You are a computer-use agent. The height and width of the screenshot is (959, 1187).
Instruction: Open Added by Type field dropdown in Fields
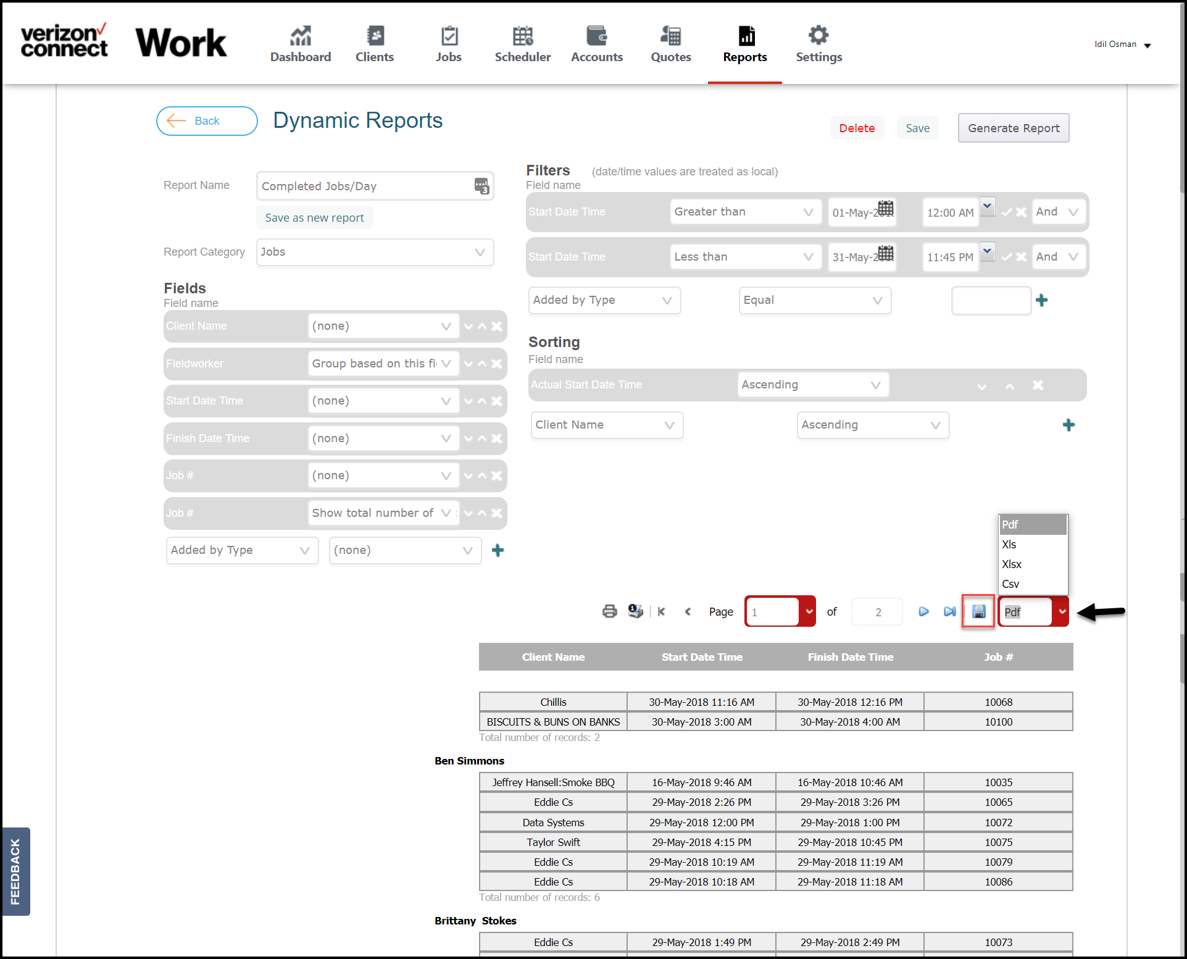click(x=242, y=550)
